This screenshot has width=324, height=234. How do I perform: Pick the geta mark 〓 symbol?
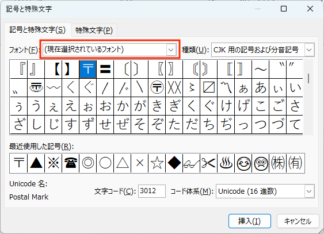click(x=105, y=69)
